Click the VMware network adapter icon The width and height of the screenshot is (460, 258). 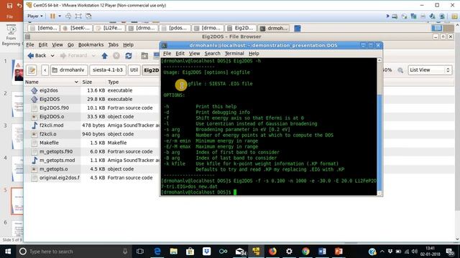click(413, 16)
